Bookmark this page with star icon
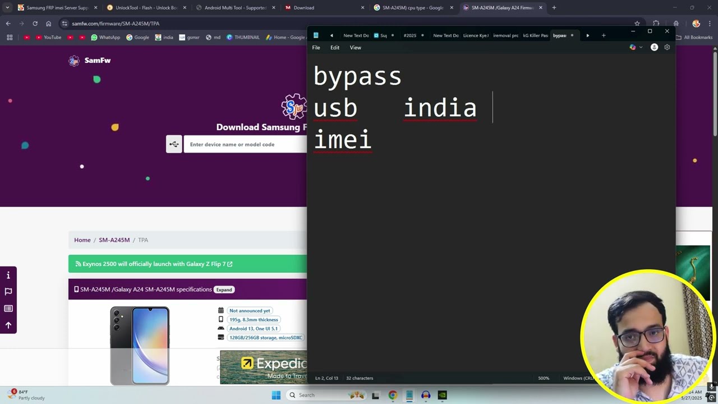718x404 pixels. [x=637, y=24]
